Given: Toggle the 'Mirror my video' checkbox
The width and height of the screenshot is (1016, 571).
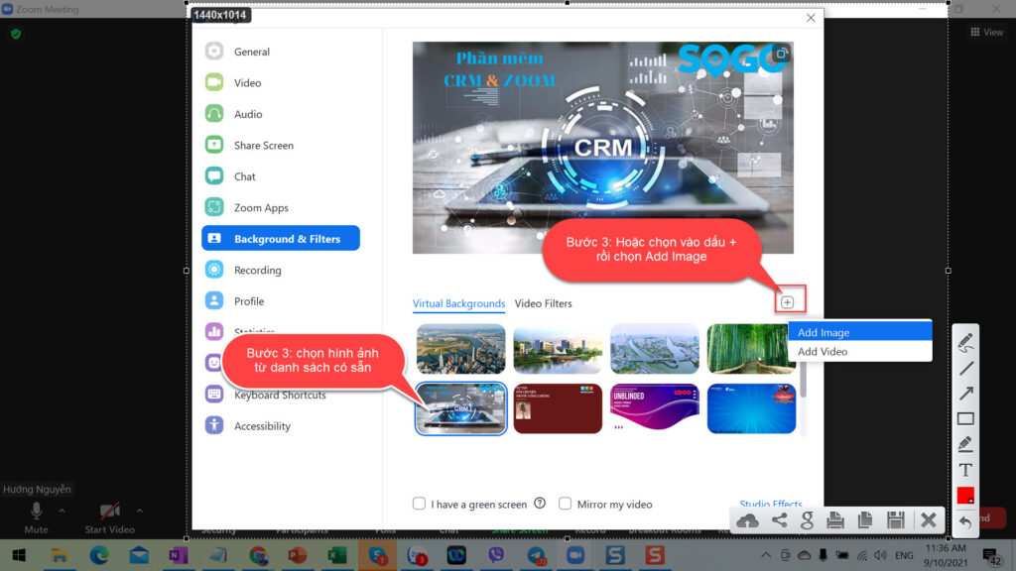Looking at the screenshot, I should [x=566, y=504].
